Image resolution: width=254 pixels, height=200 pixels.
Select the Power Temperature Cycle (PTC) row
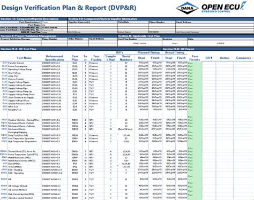coord(23,155)
